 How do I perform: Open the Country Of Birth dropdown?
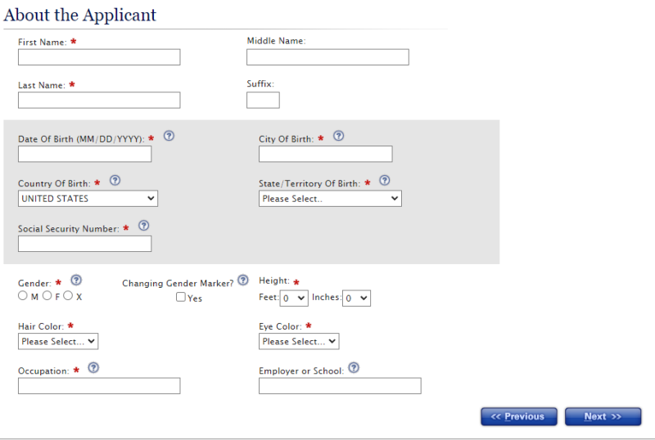coord(88,199)
